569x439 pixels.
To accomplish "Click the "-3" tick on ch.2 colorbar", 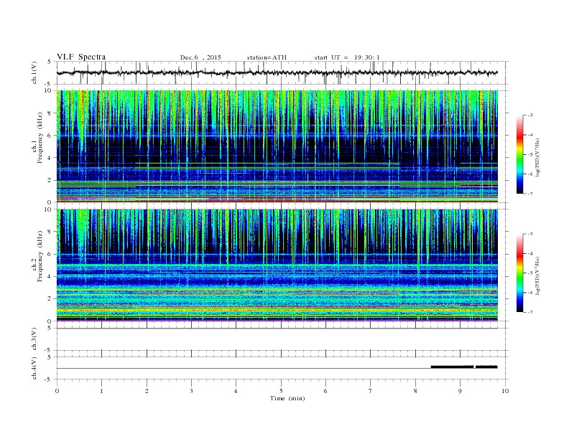I will click(x=529, y=234).
